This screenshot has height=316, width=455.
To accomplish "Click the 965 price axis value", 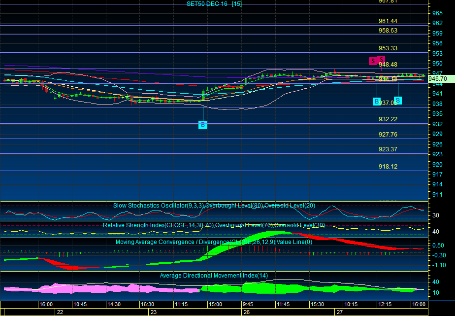I will [437, 13].
